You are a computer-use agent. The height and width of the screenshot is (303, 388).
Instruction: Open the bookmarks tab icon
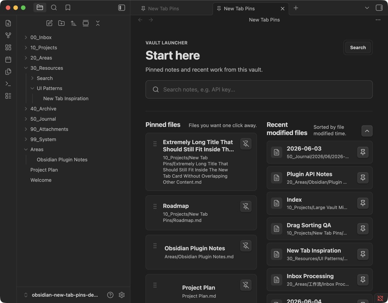click(x=68, y=7)
